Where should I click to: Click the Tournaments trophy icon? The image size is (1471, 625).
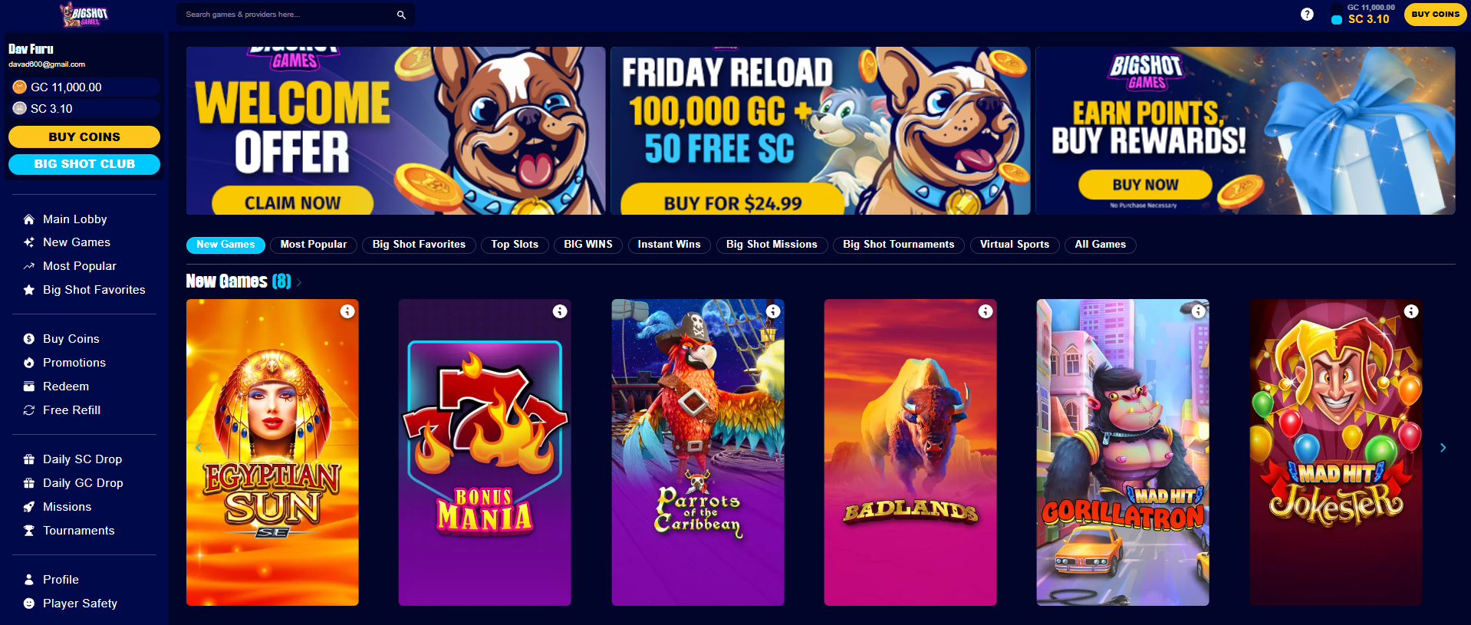pos(29,531)
